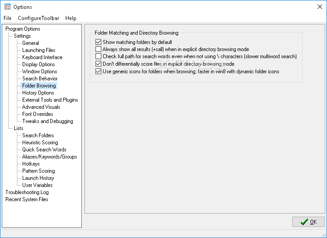
Task: Open Font Overrides page
Action: 38,114
